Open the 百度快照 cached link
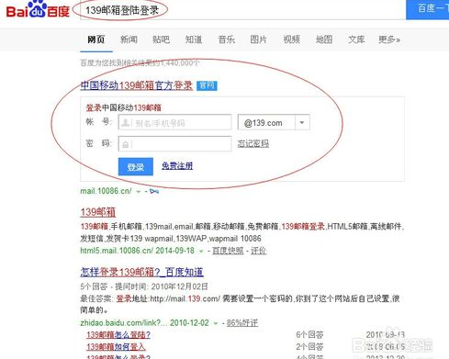This screenshot has height=359, width=449. (x=228, y=251)
